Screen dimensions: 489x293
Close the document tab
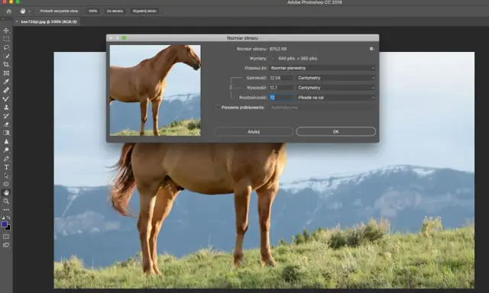17,21
